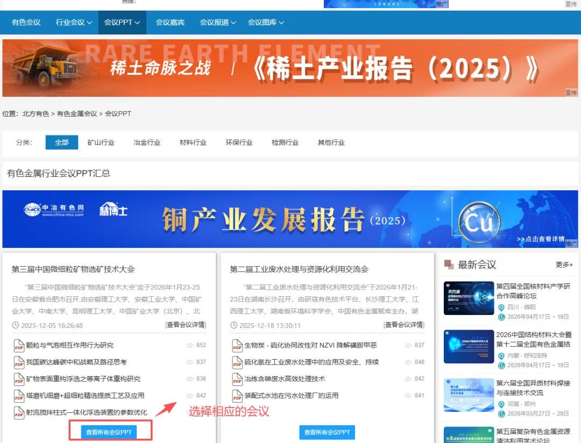Expand the 行业会议 dropdown menu

pos(74,22)
